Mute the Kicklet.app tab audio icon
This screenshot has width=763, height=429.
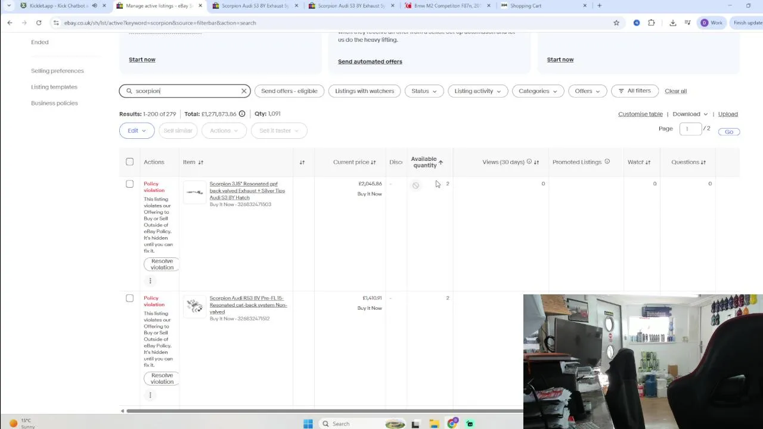click(94, 5)
